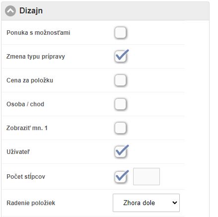Screen dimensions: 218x217
Task: Select the Cena za položku label text
Action: coord(30,80)
